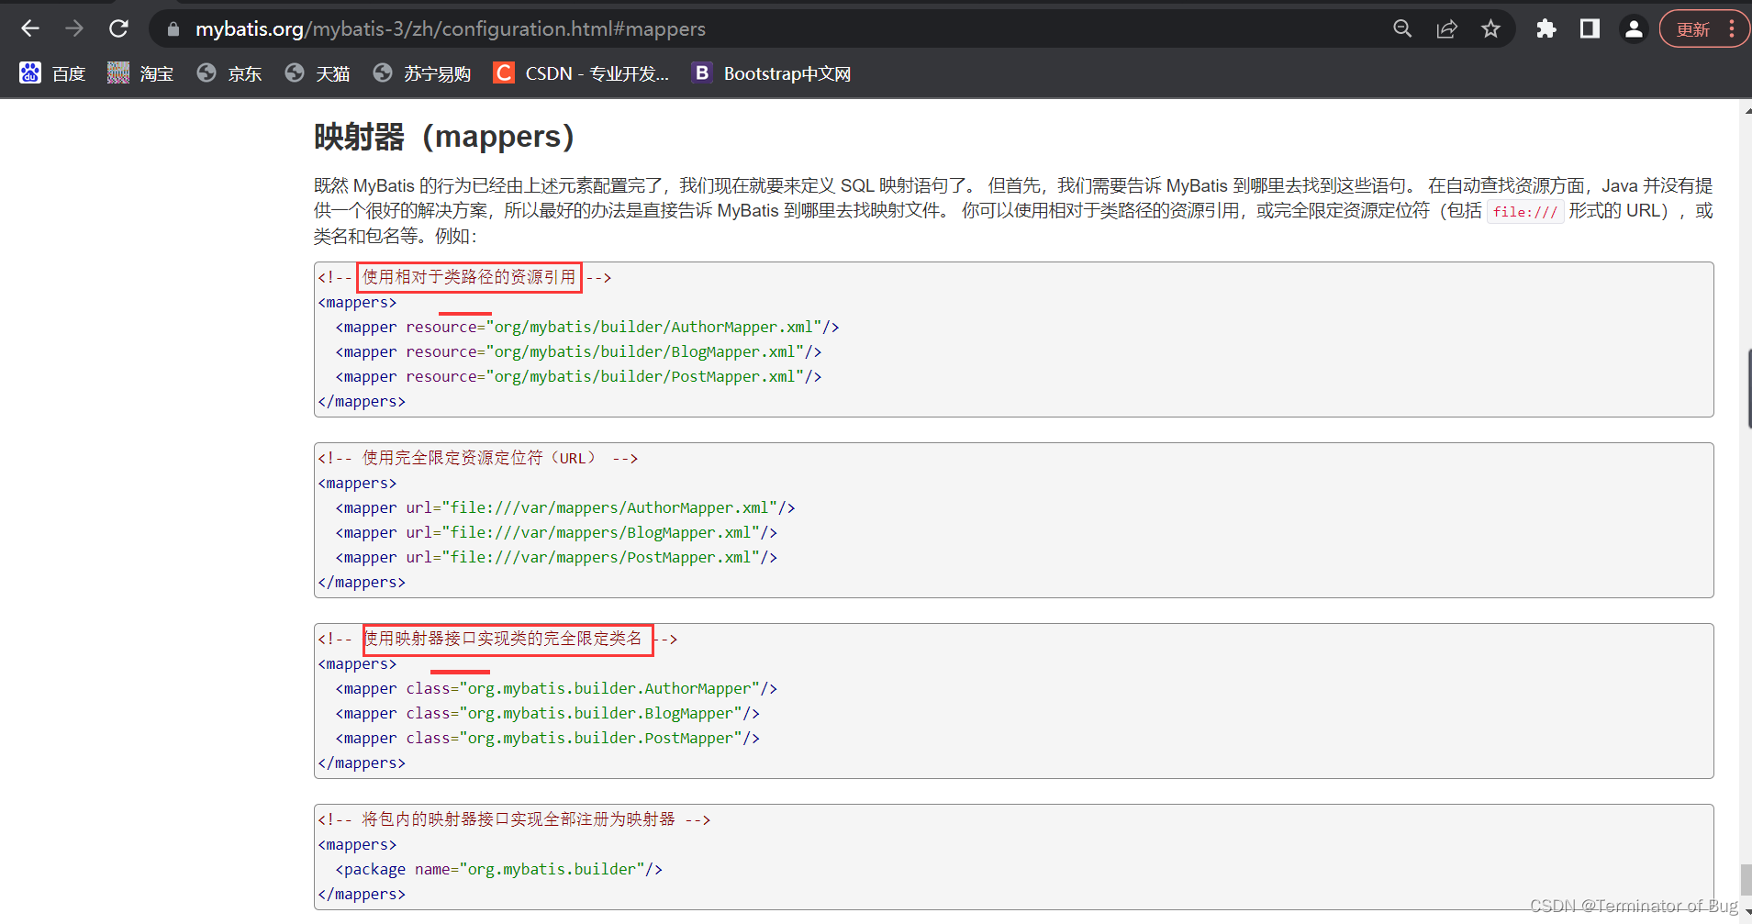1752x924 pixels.
Task: Click the package name org.mybatis.builder line
Action: coord(498,869)
